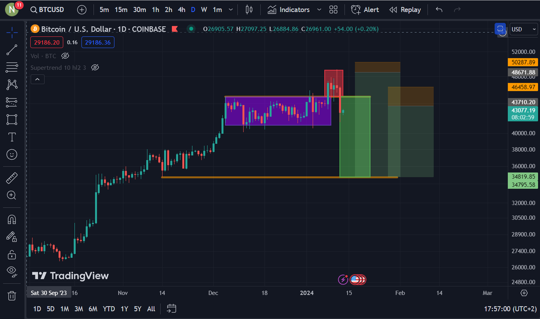The height and width of the screenshot is (319, 540).
Task: Select the 5D date range
Action: [x=51, y=309]
